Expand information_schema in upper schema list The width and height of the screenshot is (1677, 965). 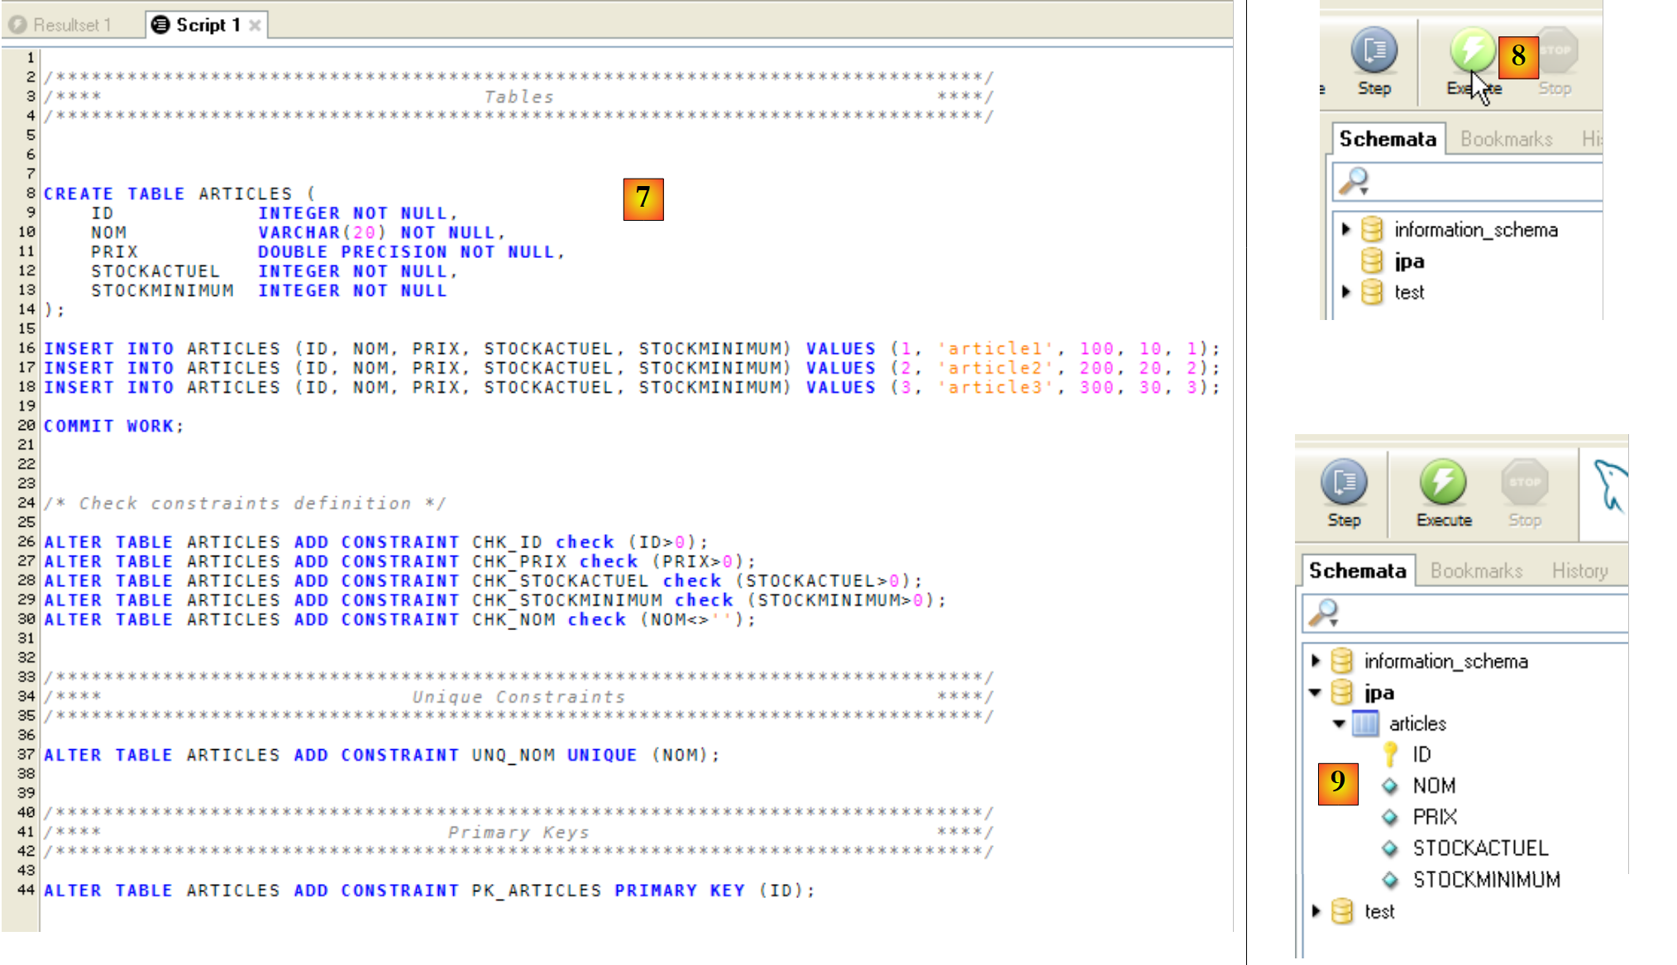tap(1345, 229)
